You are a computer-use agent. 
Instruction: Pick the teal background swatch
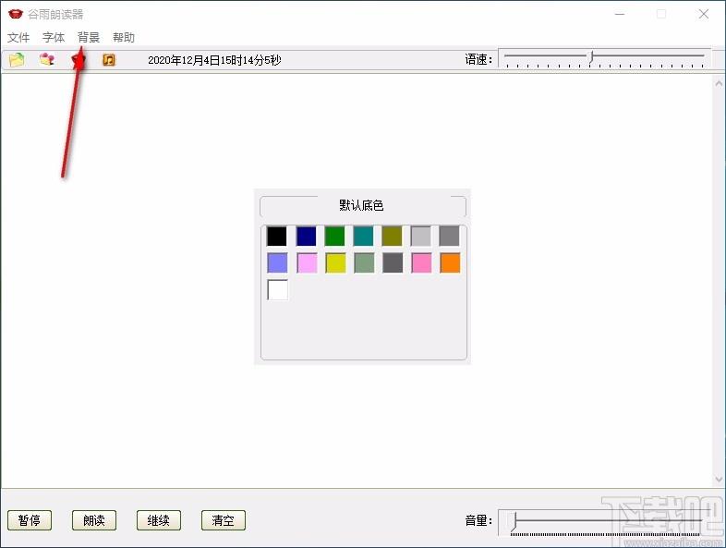364,236
